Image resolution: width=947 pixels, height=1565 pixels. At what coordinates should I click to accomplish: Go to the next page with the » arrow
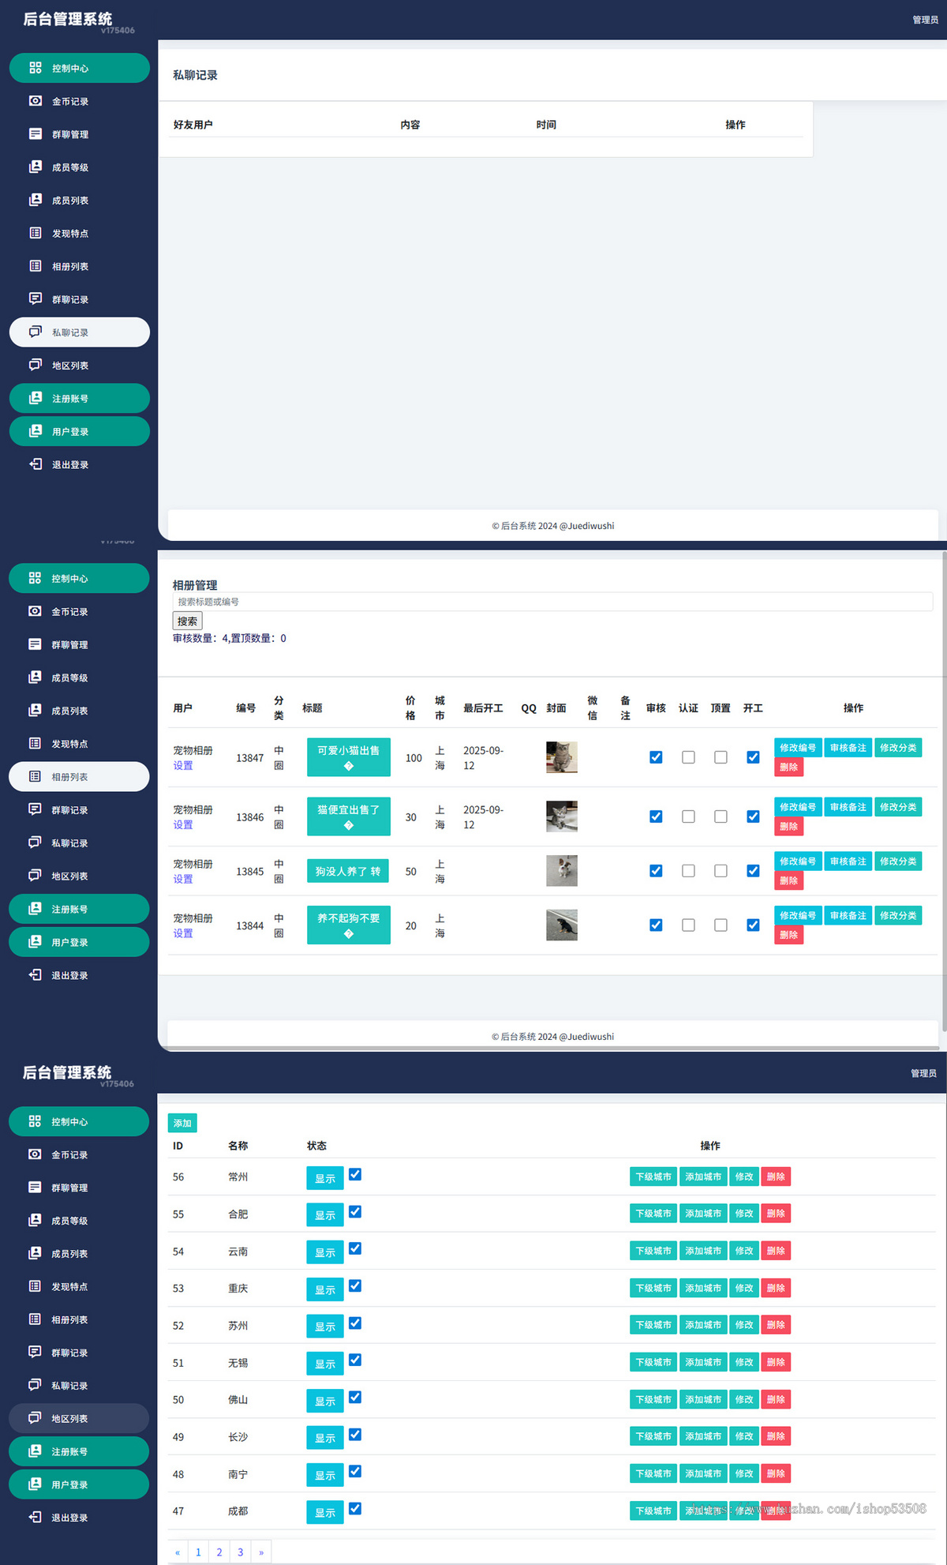261,1552
